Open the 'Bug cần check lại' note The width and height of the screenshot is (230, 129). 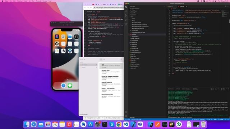111,84
